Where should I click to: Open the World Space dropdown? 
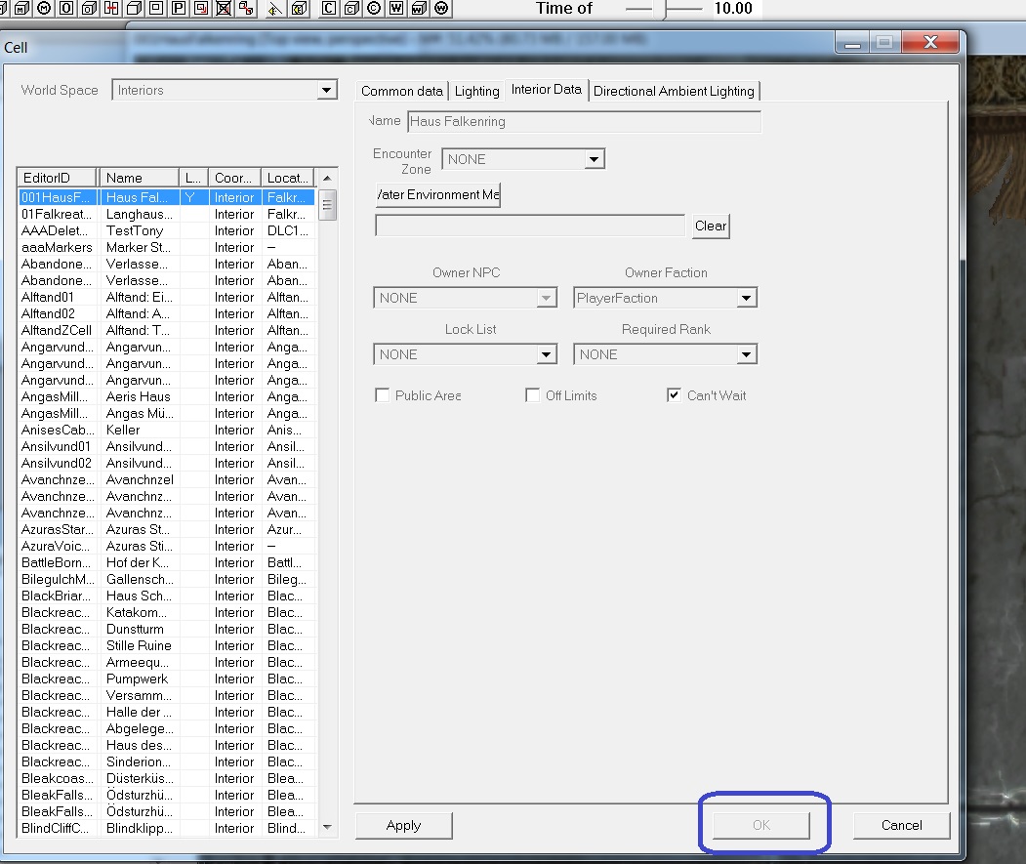coord(327,91)
